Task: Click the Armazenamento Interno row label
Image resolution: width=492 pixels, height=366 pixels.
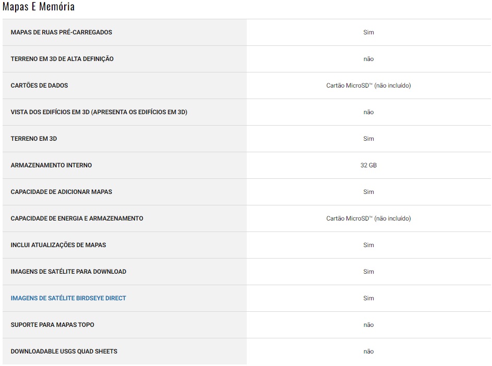Action: 51,165
